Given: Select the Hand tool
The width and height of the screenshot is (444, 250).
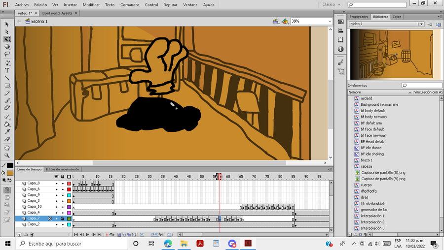Looking at the screenshot, I should click(7, 148).
